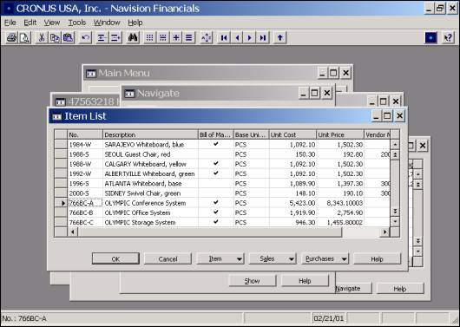Select OLYMPIC Office System description cell
The width and height of the screenshot is (460, 327).
coord(150,213)
